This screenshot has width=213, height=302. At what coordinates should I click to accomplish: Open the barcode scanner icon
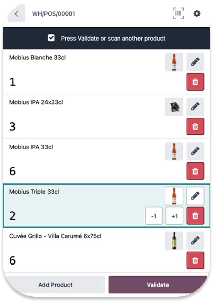(x=179, y=14)
